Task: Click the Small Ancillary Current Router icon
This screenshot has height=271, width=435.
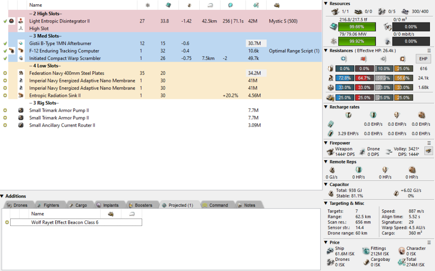Action: [x=21, y=125]
